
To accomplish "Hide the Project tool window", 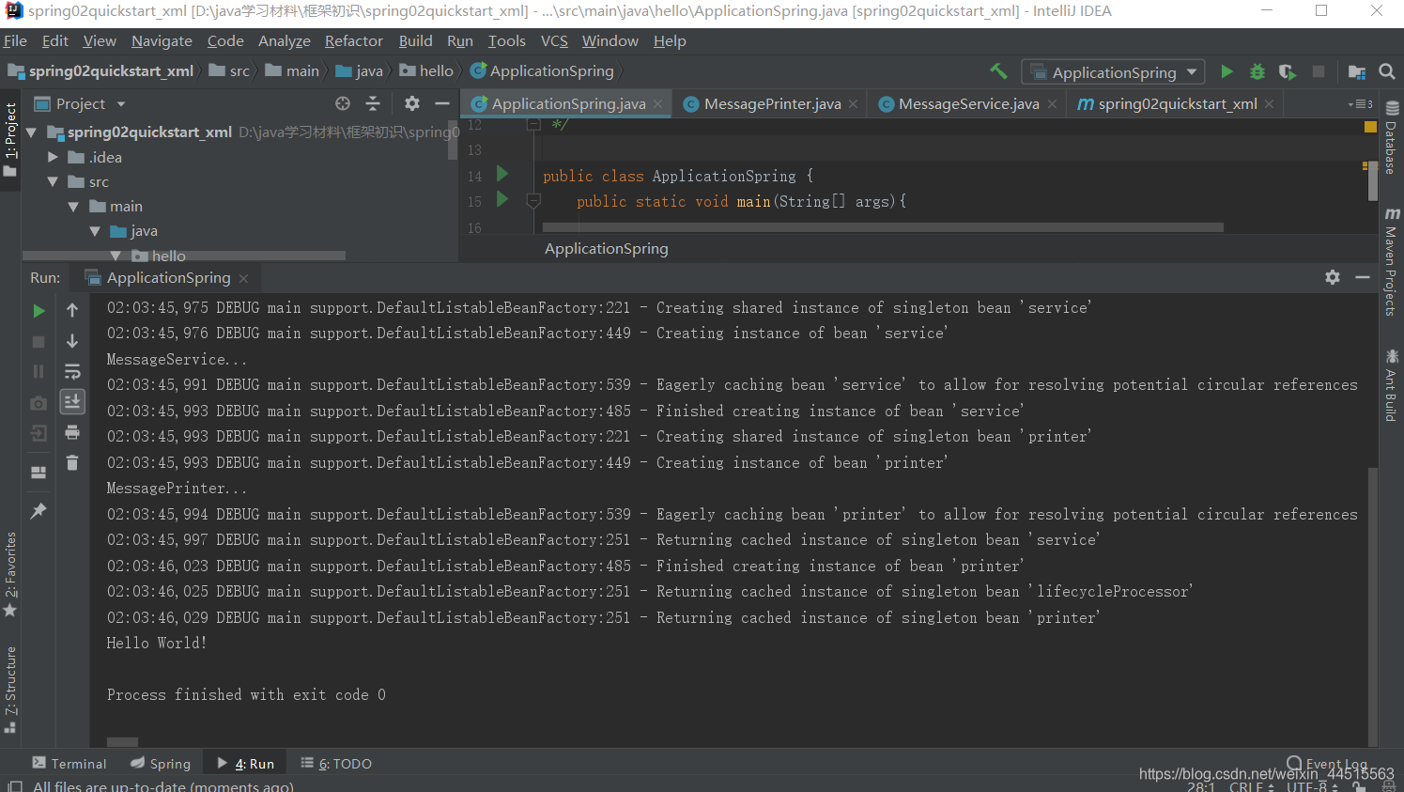I will click(x=442, y=103).
